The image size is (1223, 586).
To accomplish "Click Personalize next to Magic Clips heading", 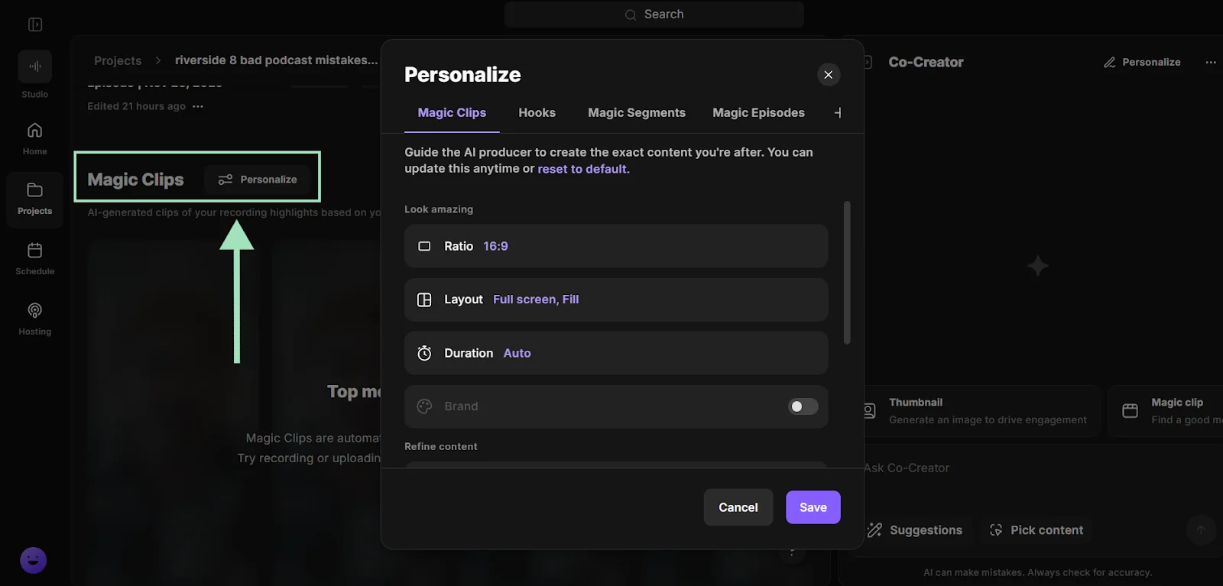I will (x=258, y=180).
